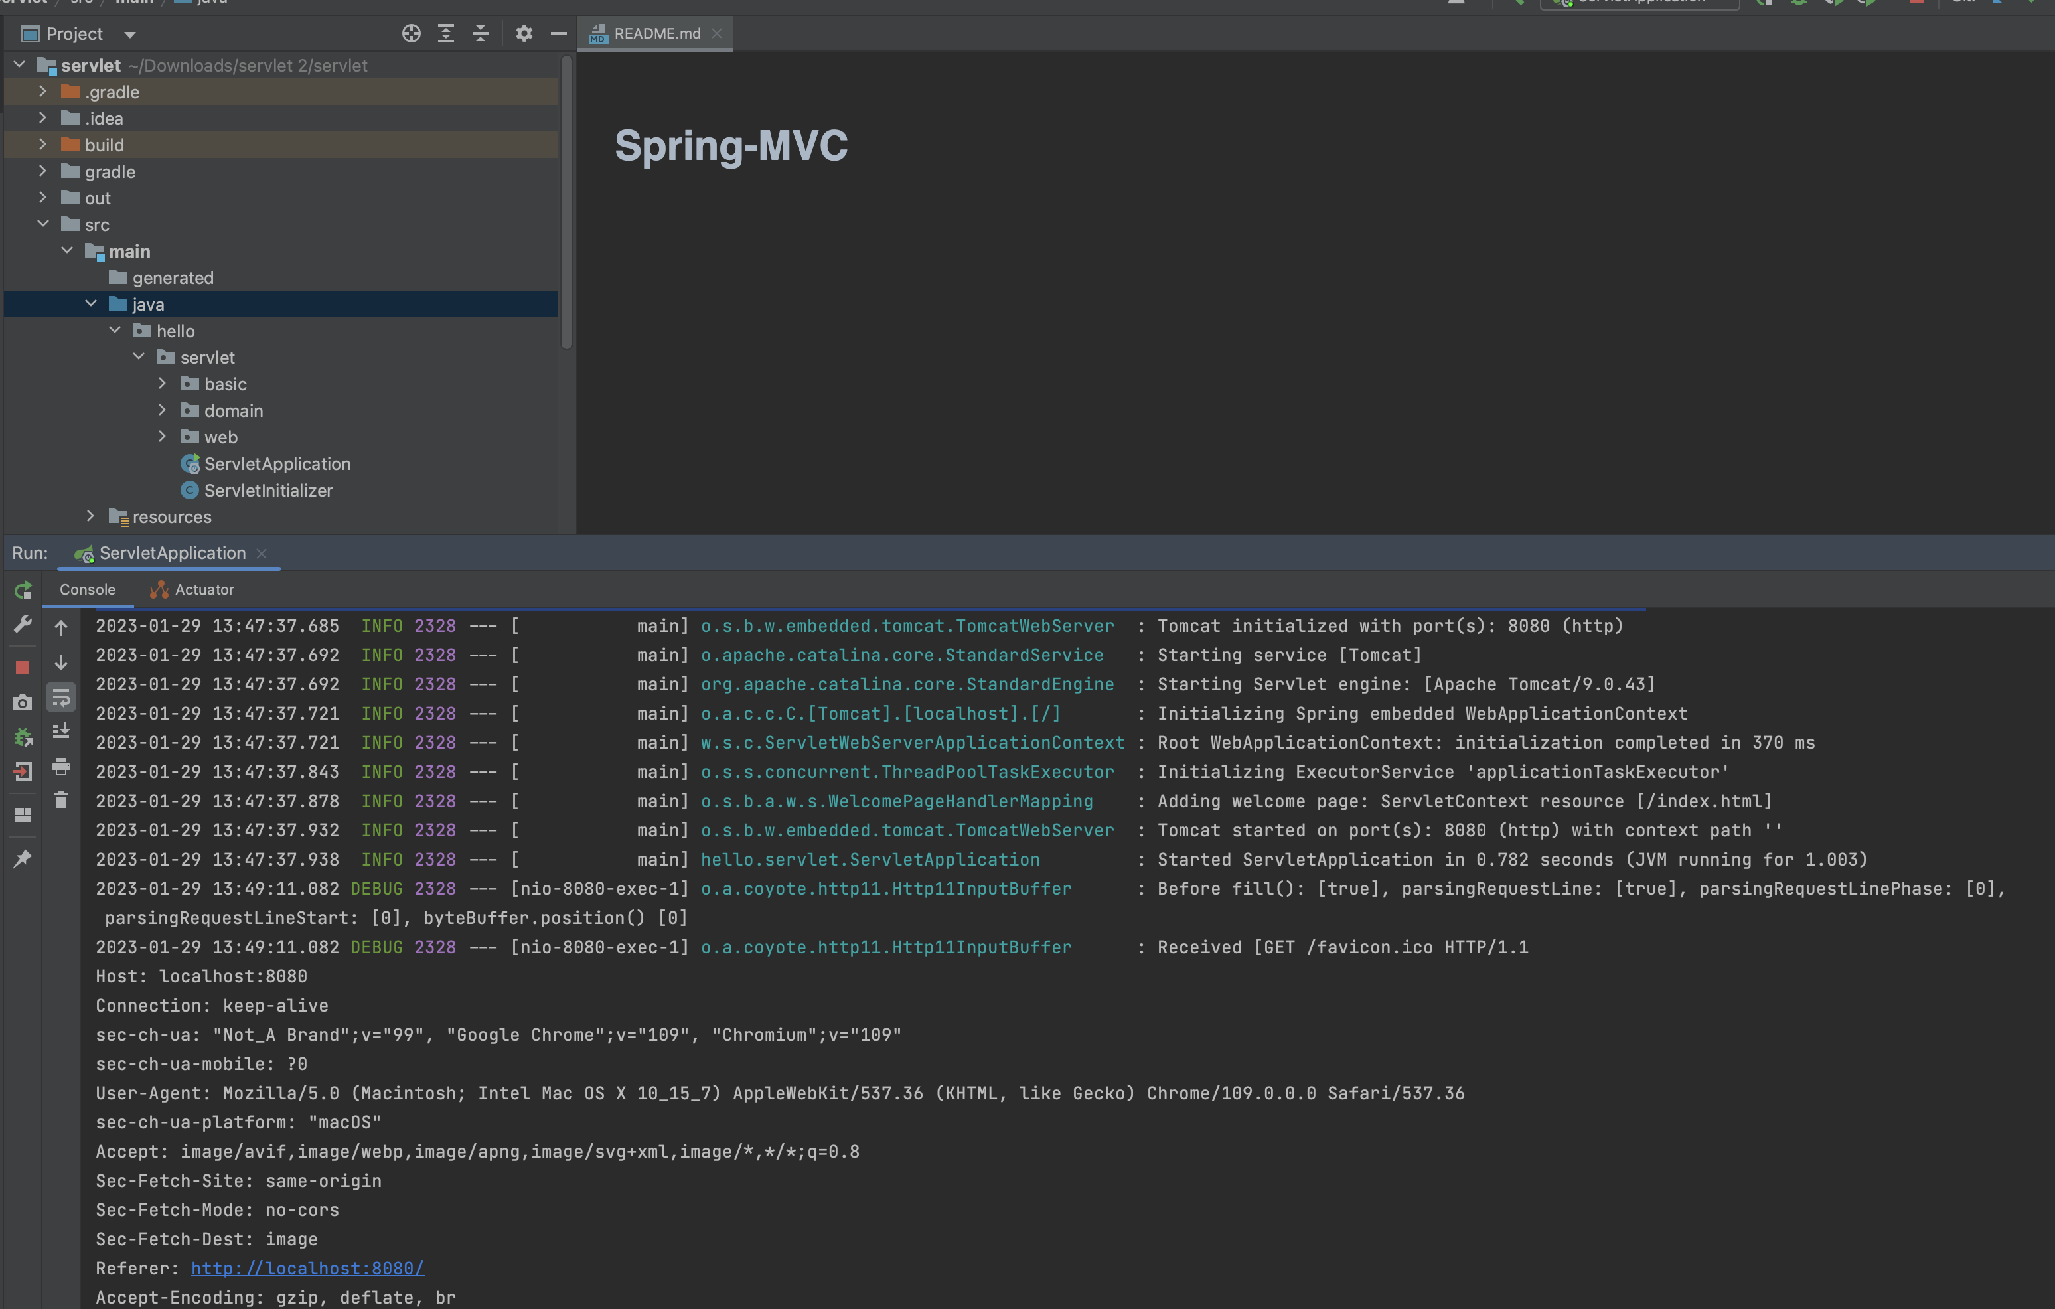Toggle scroll to end of console

(x=60, y=731)
